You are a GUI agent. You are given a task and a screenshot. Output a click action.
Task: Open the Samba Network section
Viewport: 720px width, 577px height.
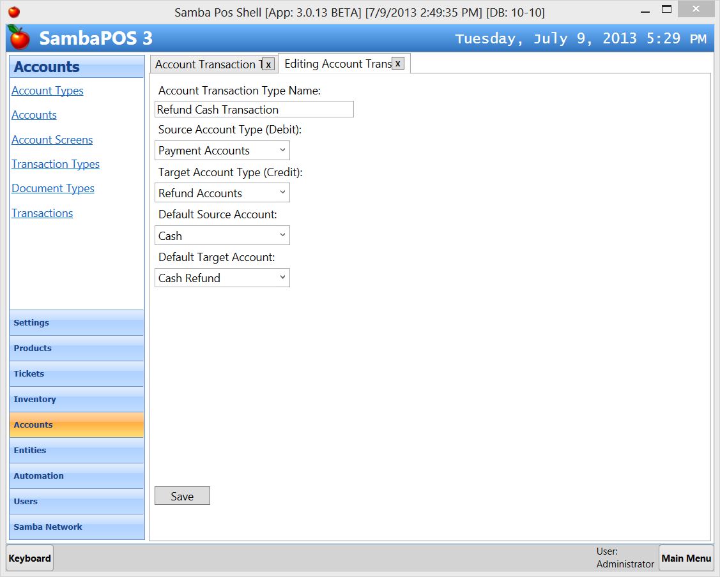point(77,527)
